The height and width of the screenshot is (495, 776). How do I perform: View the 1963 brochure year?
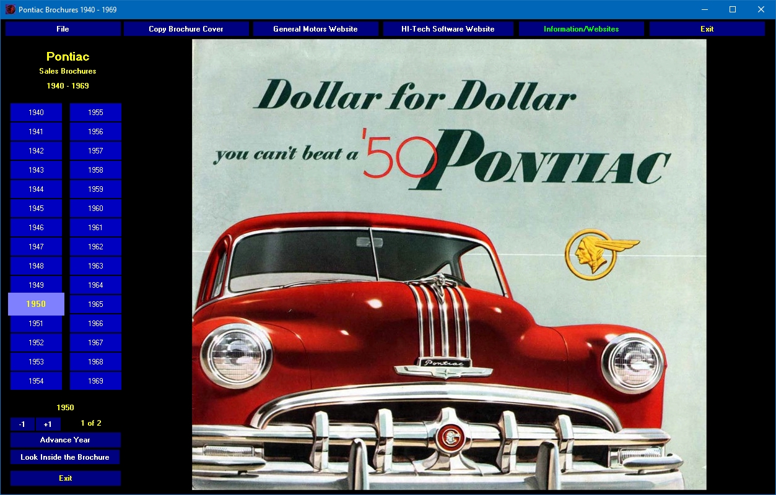tap(95, 266)
